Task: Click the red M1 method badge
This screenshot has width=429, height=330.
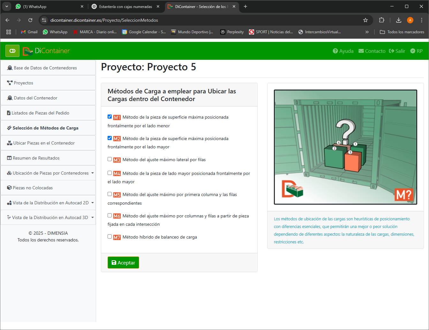Action: click(117, 117)
